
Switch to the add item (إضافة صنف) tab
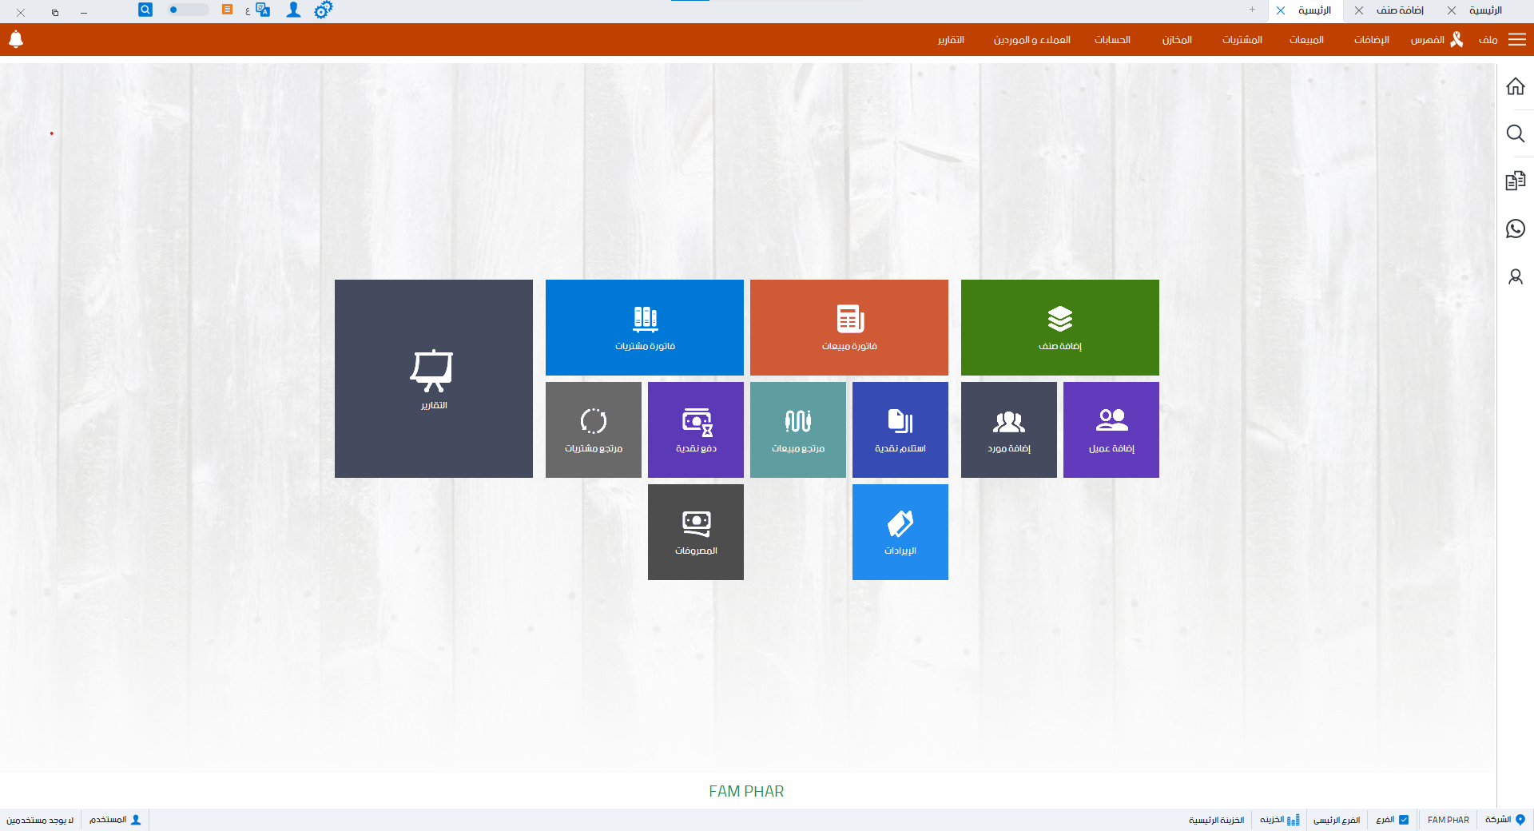click(x=1400, y=10)
